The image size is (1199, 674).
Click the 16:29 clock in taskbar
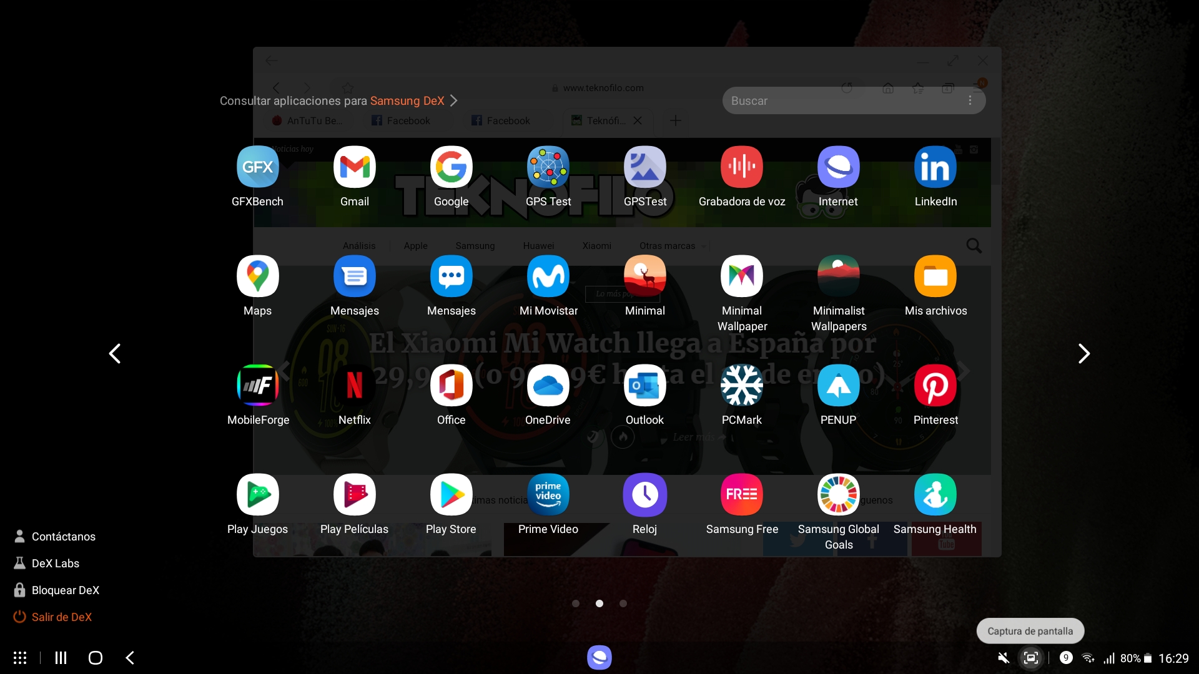1173,658
